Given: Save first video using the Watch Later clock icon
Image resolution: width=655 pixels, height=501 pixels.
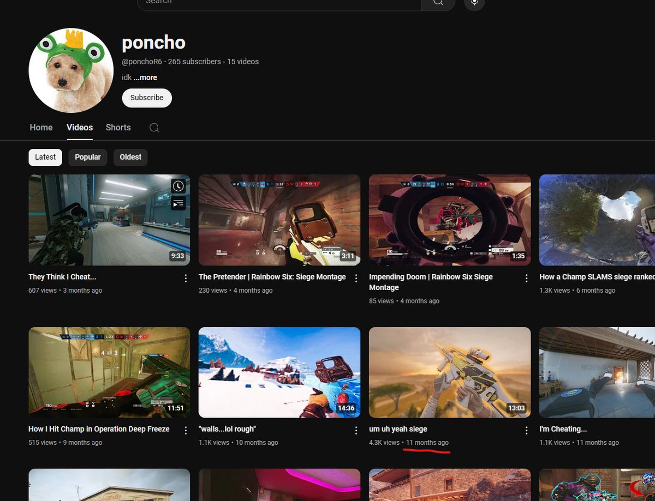Looking at the screenshot, I should (178, 186).
